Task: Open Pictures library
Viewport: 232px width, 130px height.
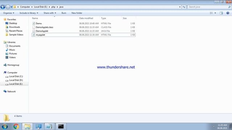Action: click(x=13, y=54)
